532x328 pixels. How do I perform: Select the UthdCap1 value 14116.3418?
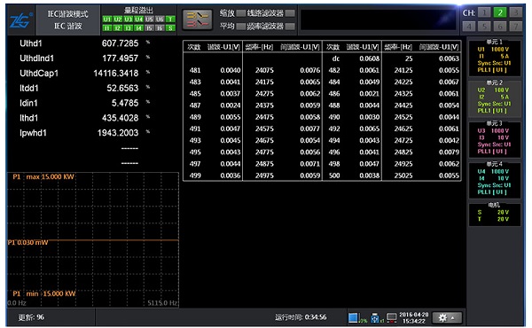[x=116, y=74]
